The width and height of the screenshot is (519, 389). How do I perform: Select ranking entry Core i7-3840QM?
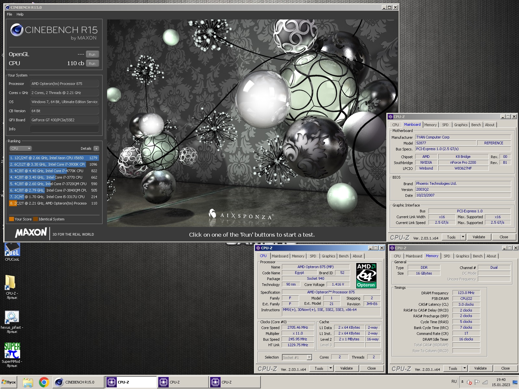(x=54, y=190)
